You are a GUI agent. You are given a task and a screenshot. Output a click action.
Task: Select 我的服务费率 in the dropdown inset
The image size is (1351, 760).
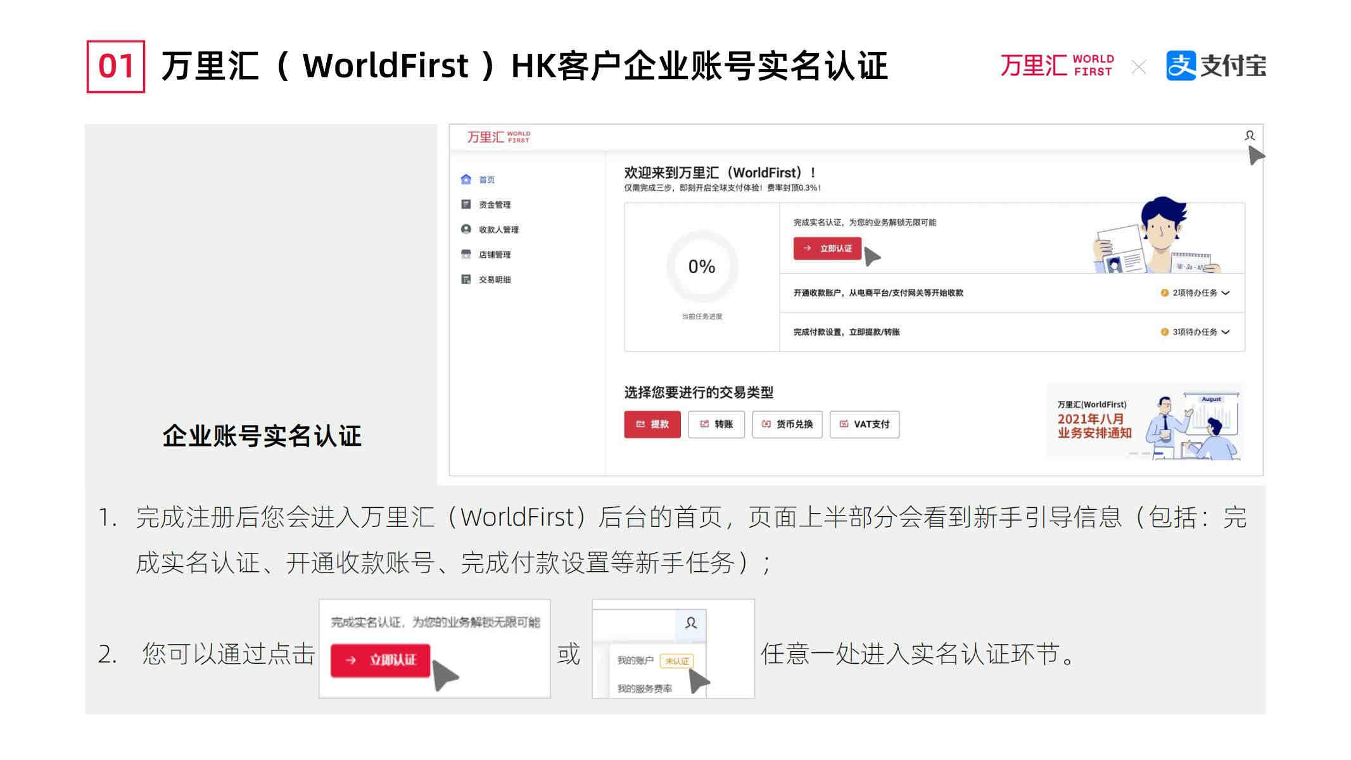pyautogui.click(x=645, y=688)
